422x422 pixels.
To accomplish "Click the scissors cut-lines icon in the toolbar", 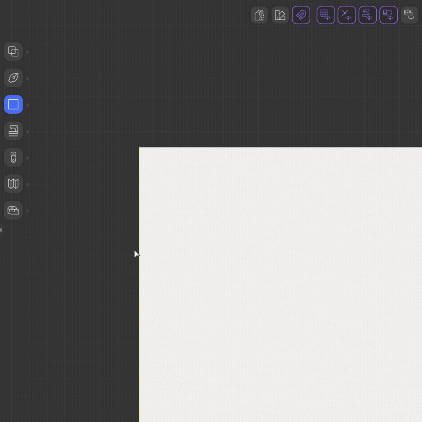I will pos(347,15).
